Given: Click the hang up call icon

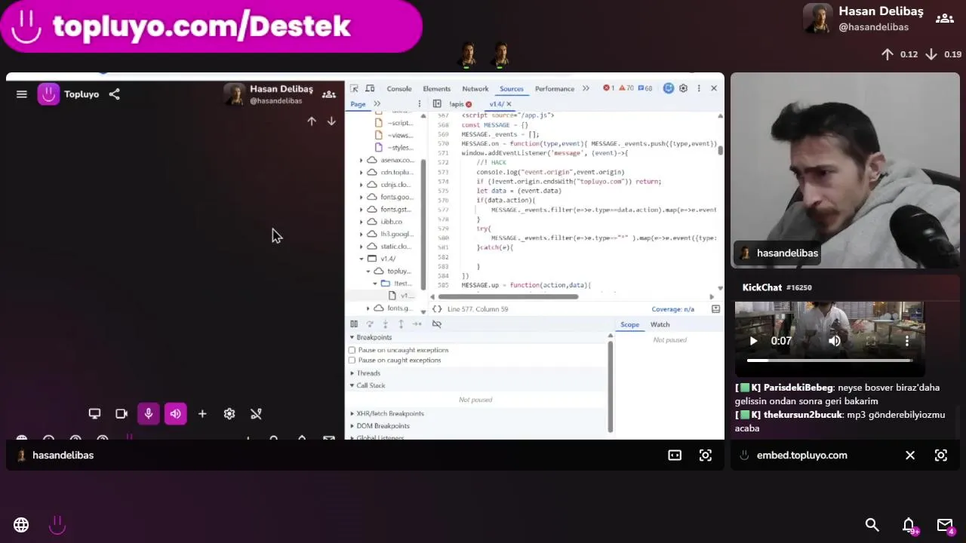Looking at the screenshot, I should point(257,413).
